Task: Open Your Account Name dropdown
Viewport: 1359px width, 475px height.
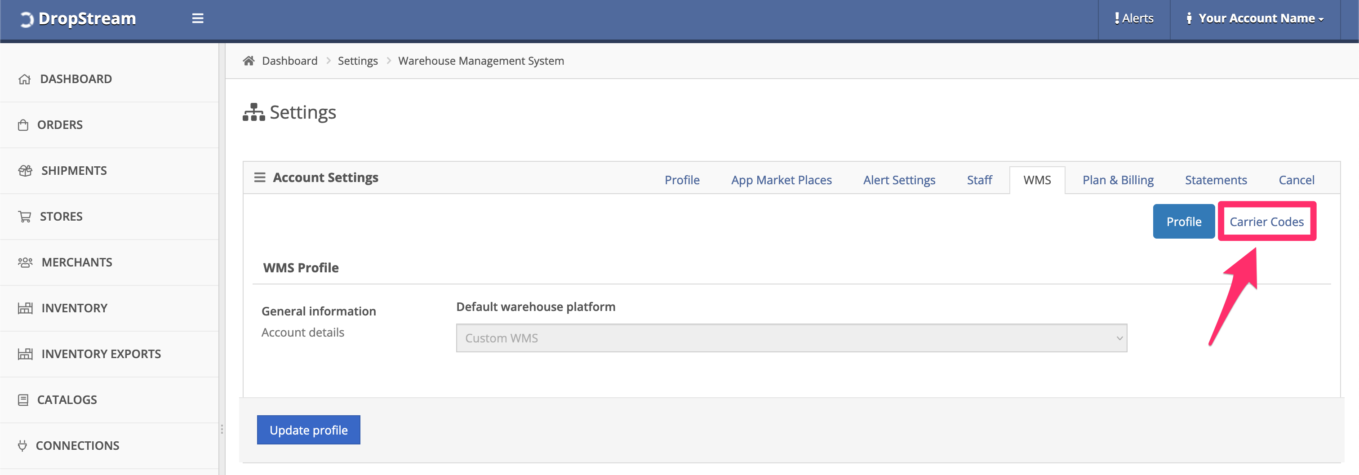Action: click(x=1255, y=18)
